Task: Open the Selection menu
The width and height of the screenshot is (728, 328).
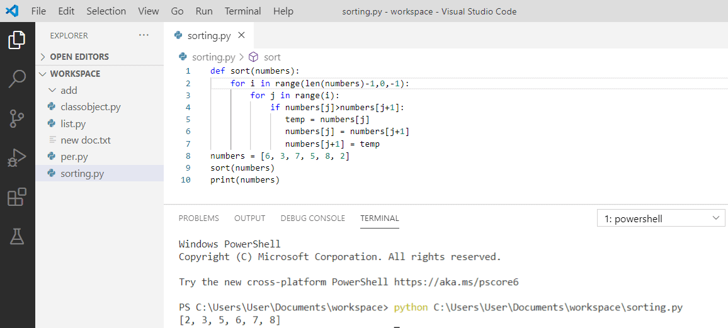Action: coord(106,11)
